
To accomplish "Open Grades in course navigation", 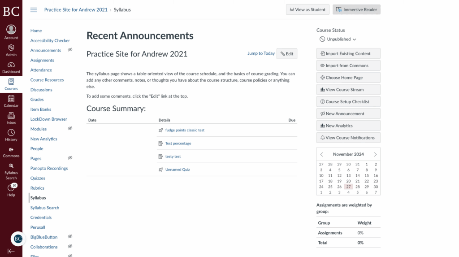I will [37, 99].
